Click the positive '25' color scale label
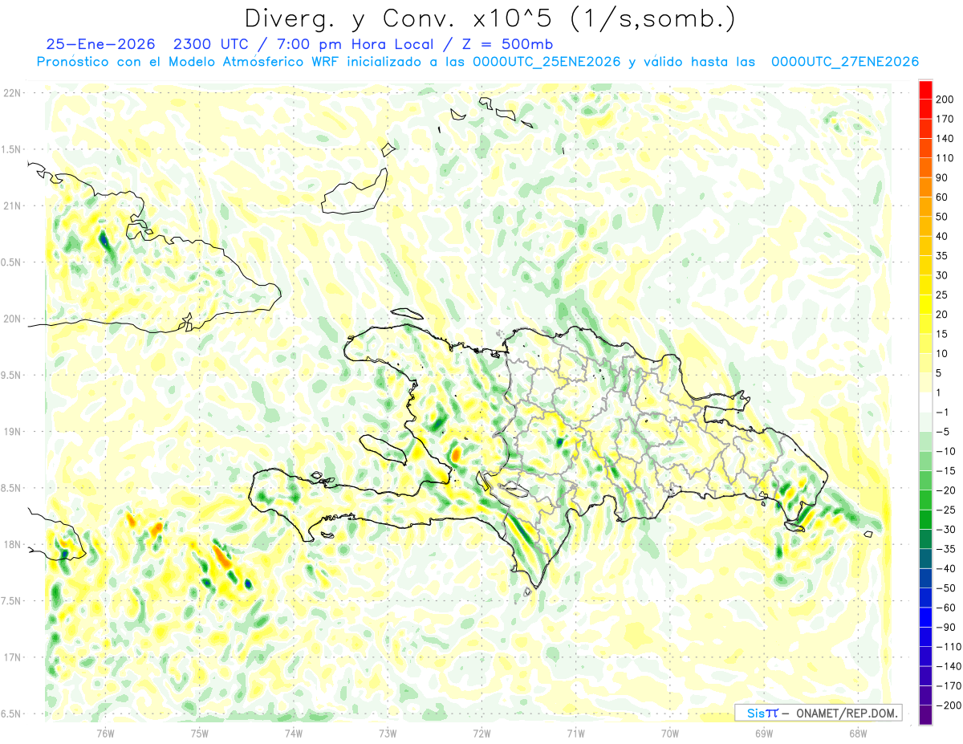This screenshot has width=963, height=744. (x=942, y=295)
